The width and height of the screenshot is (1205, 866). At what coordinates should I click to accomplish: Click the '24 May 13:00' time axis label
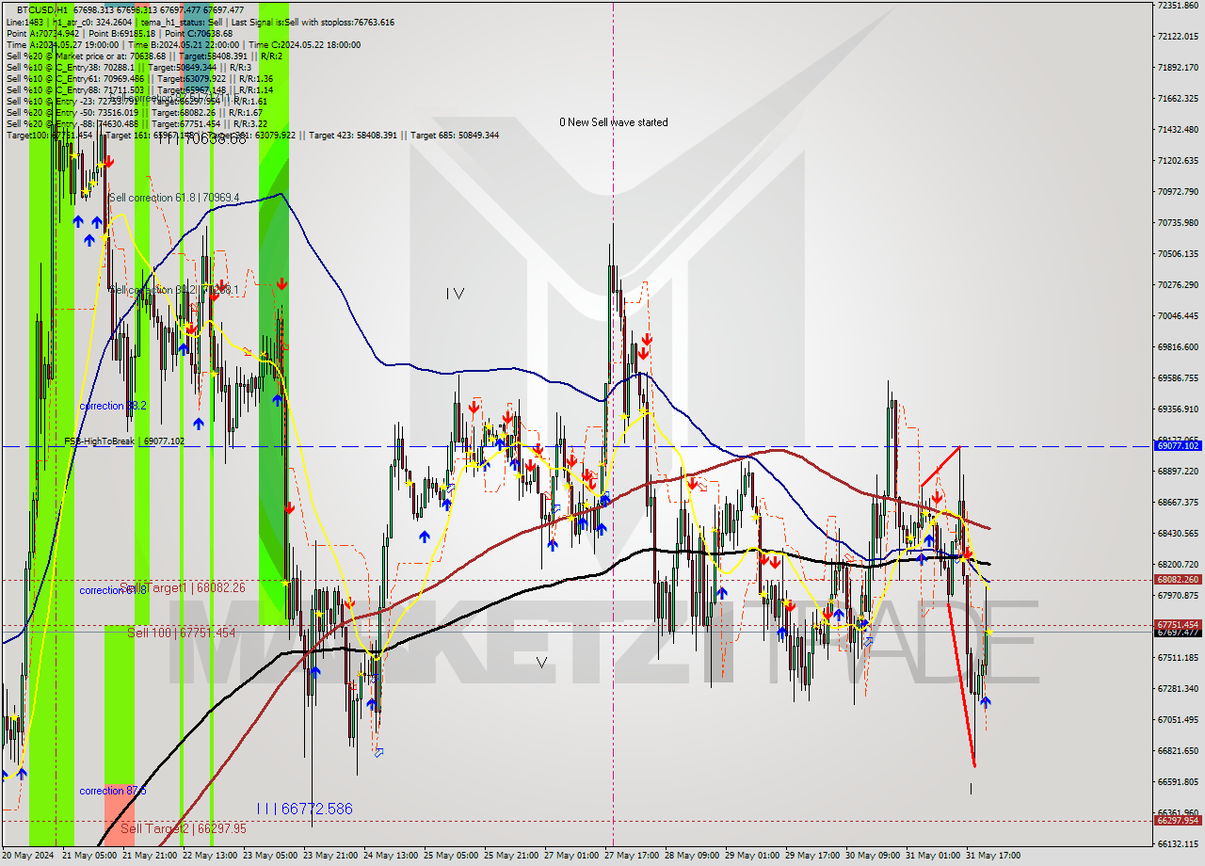click(x=391, y=856)
